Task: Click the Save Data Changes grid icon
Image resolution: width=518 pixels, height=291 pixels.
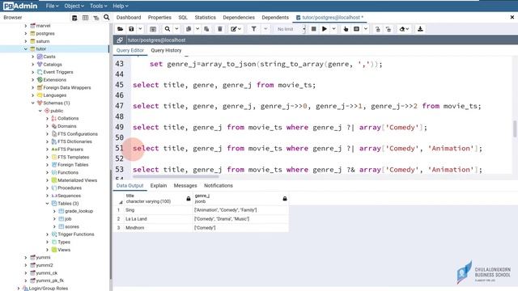Action: click(153, 29)
